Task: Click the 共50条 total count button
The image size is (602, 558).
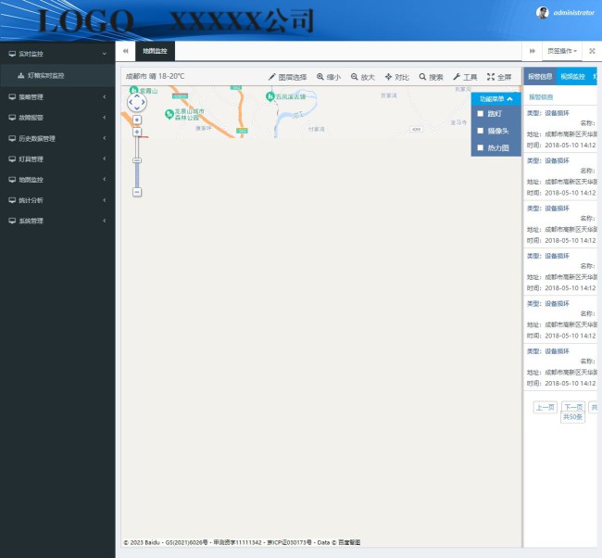Action: point(572,417)
